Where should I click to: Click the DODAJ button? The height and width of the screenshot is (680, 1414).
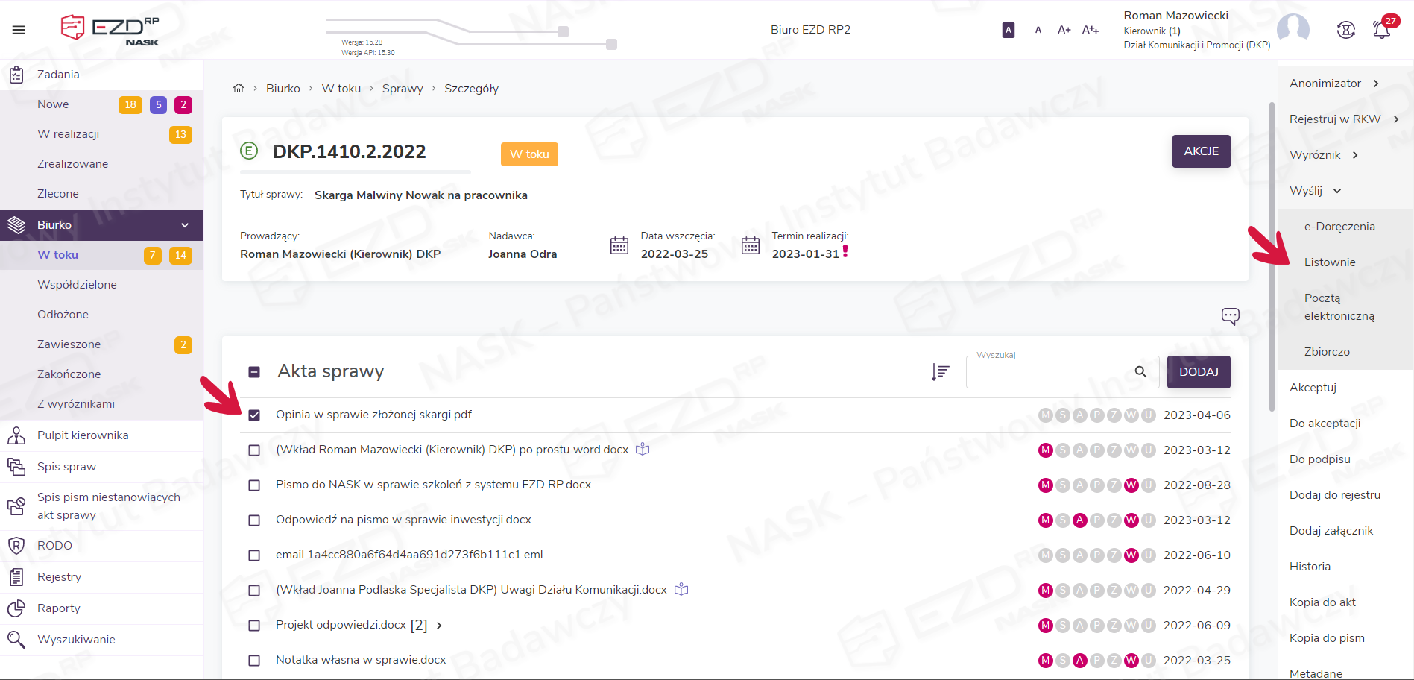point(1199,372)
